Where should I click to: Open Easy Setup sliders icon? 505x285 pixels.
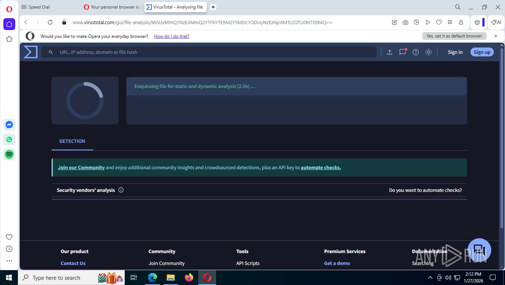pyautogui.click(x=450, y=22)
